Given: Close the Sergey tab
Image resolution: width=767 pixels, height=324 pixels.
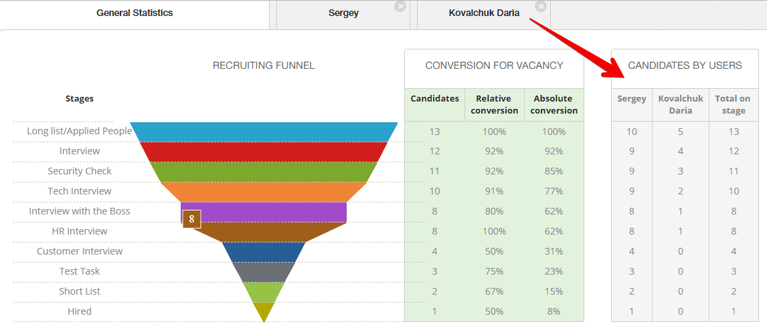Looking at the screenshot, I should point(400,6).
